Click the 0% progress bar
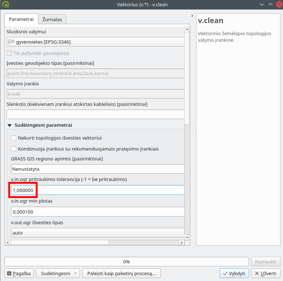283x281 pixels. point(126,262)
